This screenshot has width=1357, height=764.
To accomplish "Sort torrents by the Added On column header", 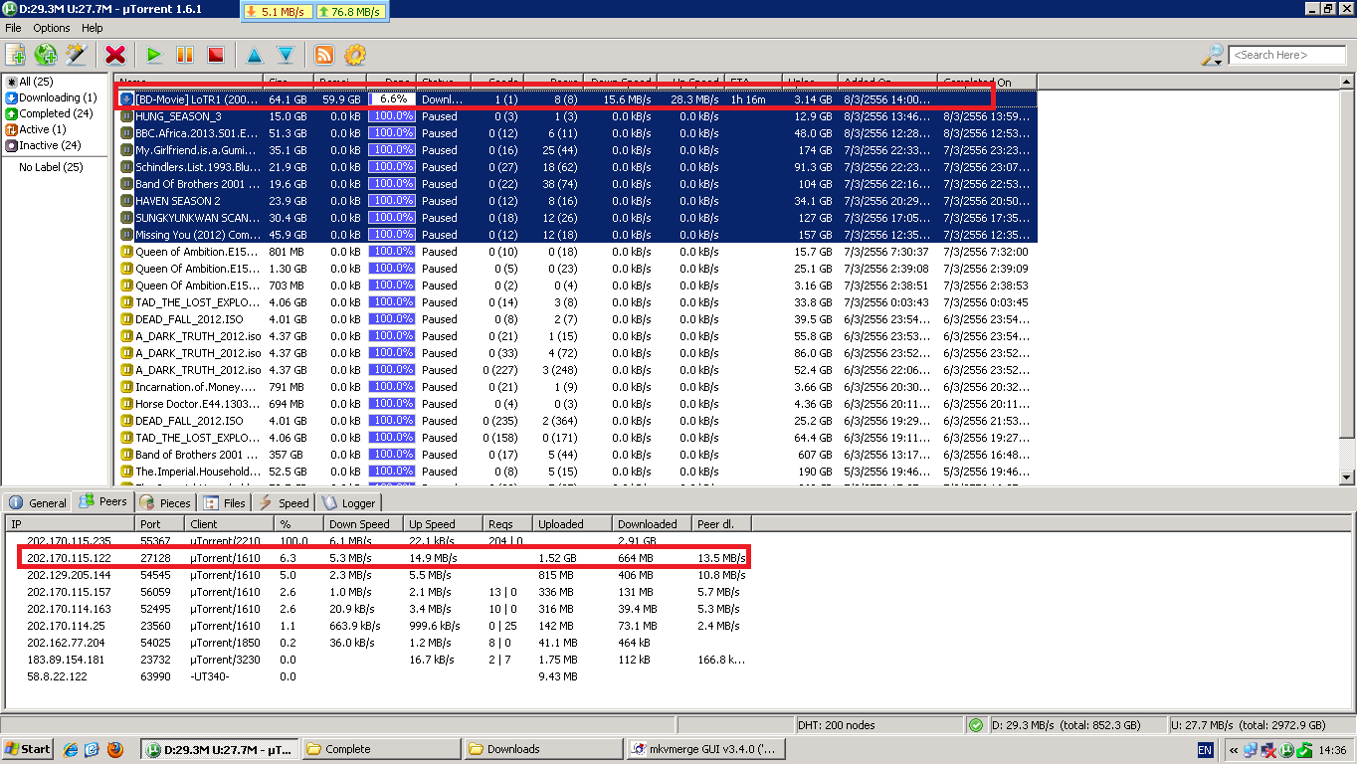I will [888, 82].
